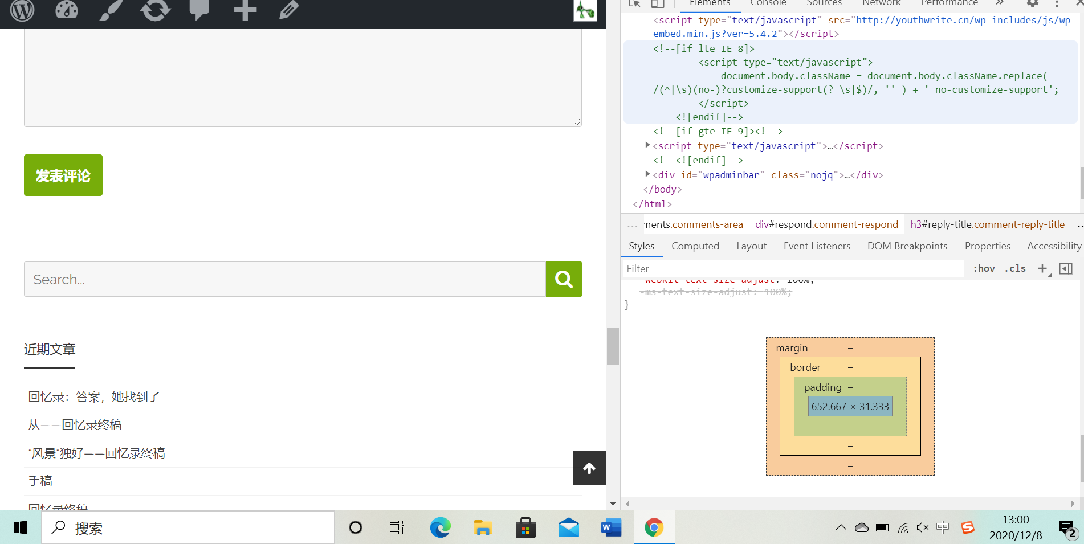The width and height of the screenshot is (1084, 544).
Task: Click the add new plus icon
Action: [245, 10]
